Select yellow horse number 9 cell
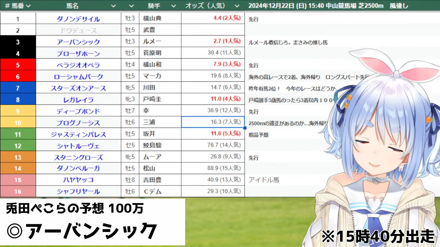 click(18, 111)
